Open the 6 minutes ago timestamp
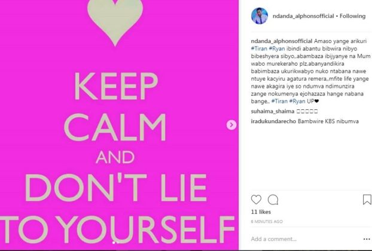The width and height of the screenshot is (372, 251). (x=267, y=222)
